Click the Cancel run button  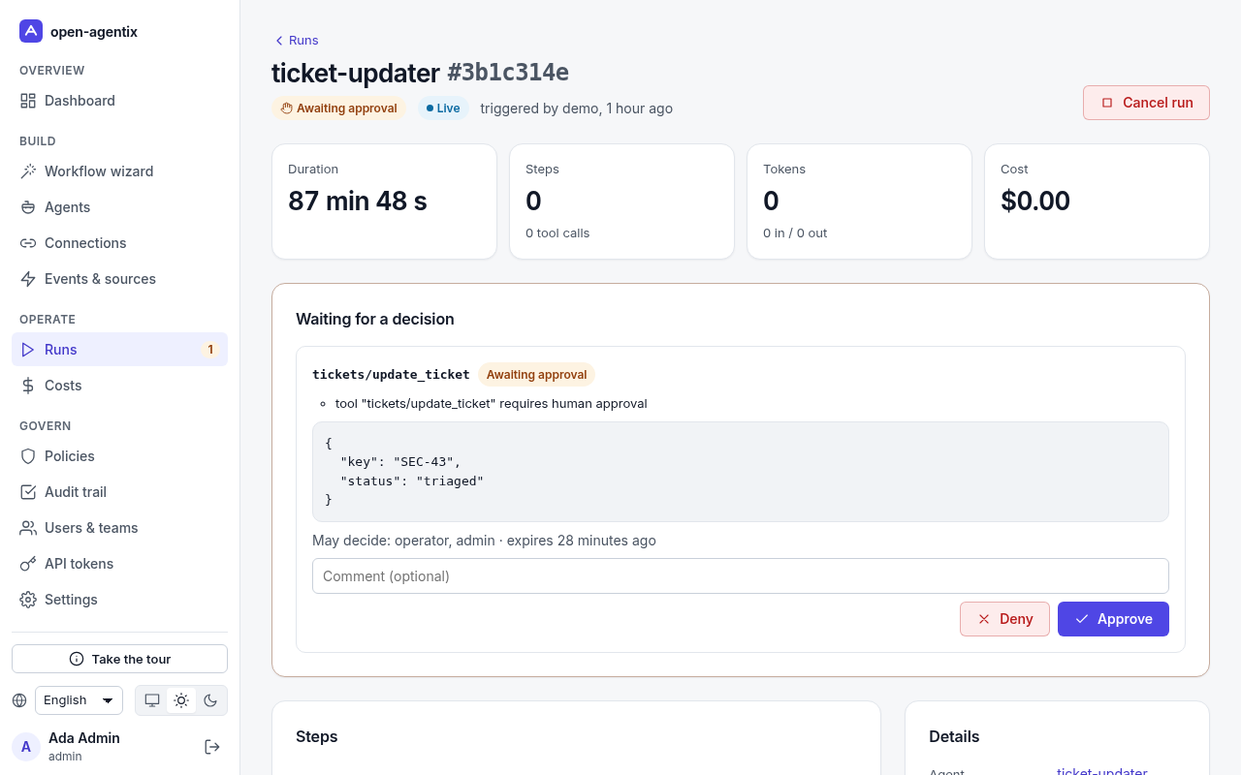(x=1146, y=103)
